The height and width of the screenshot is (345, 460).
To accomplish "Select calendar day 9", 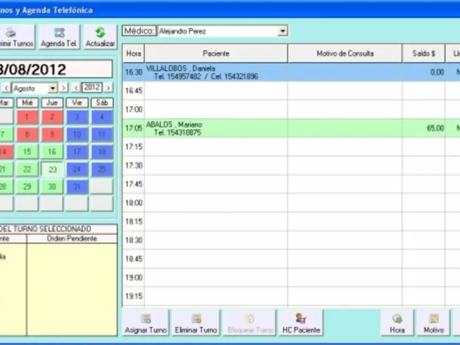I will pos(52,135).
